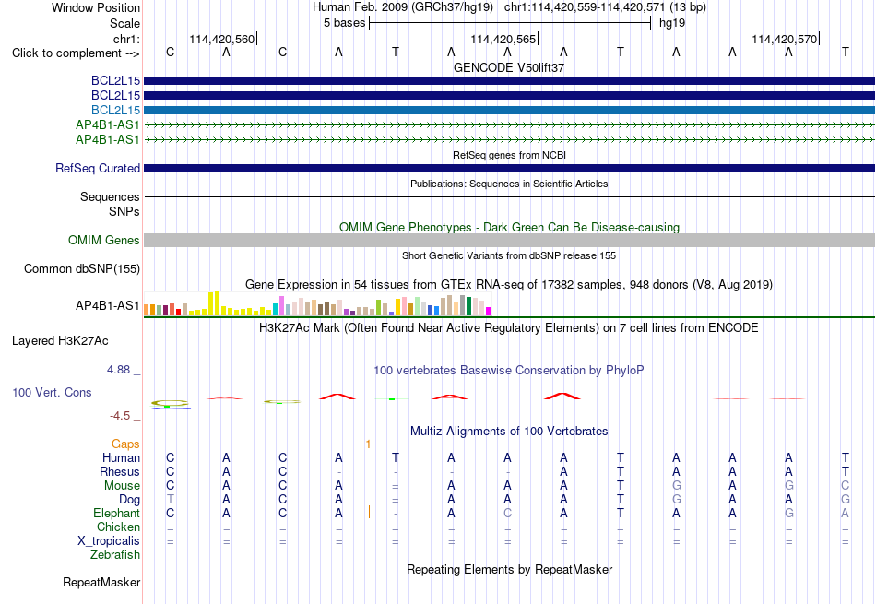This screenshot has height=604, width=876.
Task: Click the Sequences track label
Action: [x=110, y=196]
